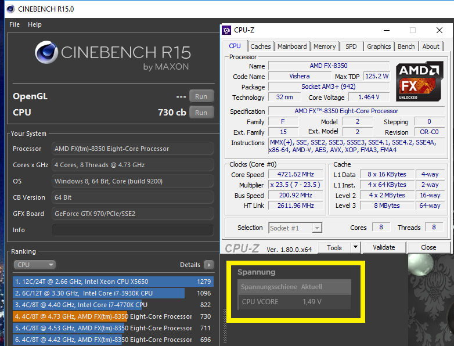Open the Graphics tab in CPU-Z
Viewport: 454px width, 346px height.
(379, 46)
